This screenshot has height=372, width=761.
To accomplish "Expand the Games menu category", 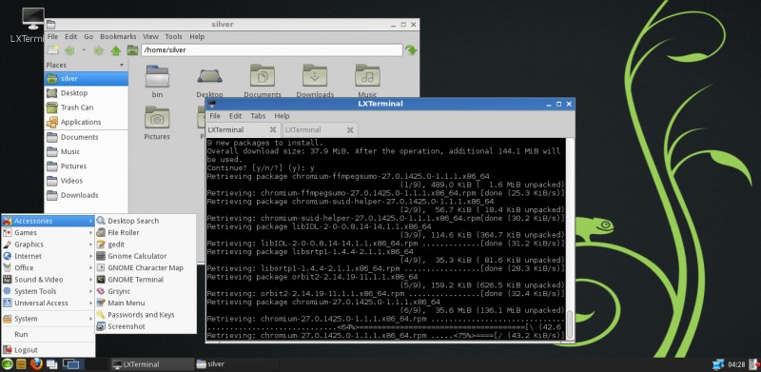I will 48,233.
